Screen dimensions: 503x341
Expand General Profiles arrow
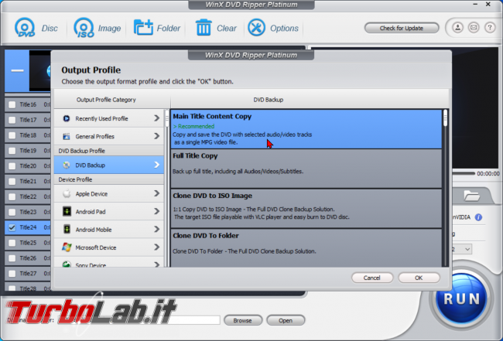tap(156, 136)
